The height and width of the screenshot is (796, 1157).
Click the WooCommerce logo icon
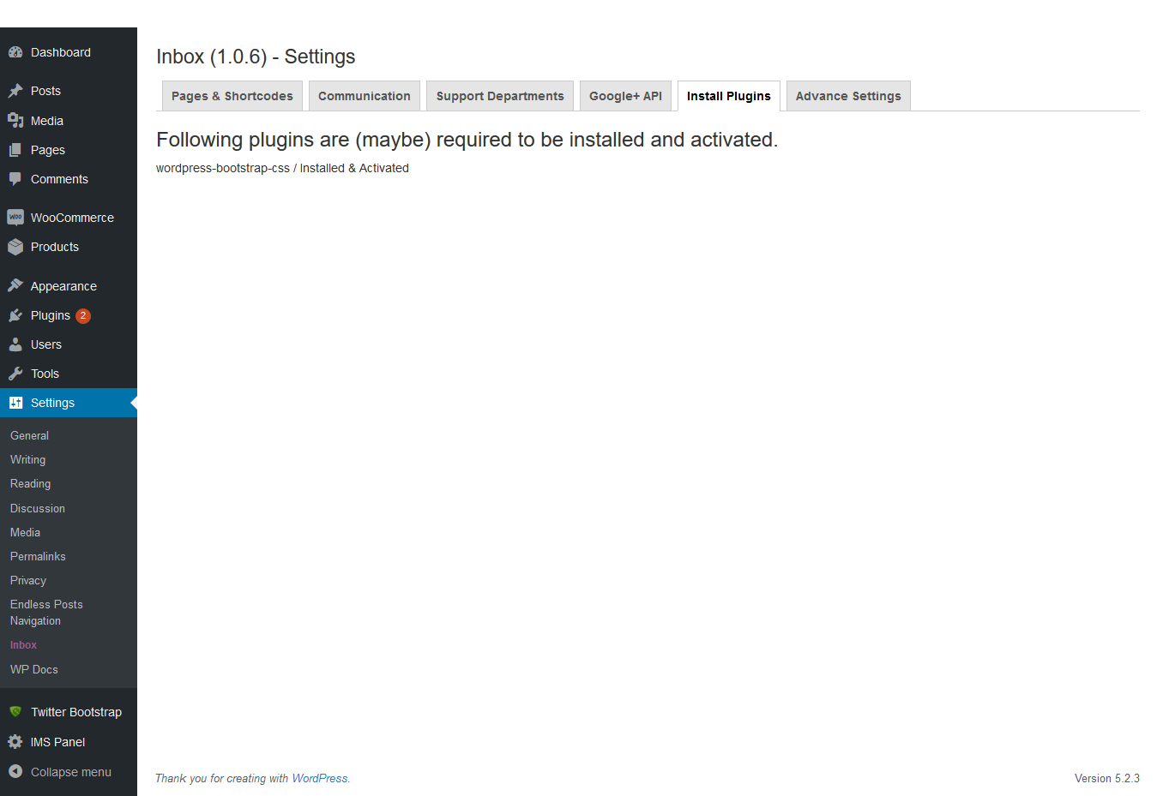[15, 218]
